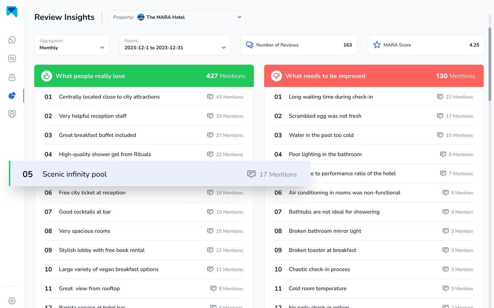
Task: Click 17 Mentions beside Scrambled egg item
Action: [x=455, y=116]
